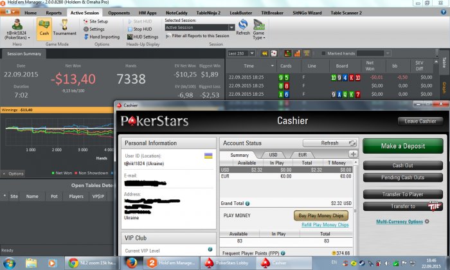Open Windows Explorer folder in taskbar

point(31,263)
